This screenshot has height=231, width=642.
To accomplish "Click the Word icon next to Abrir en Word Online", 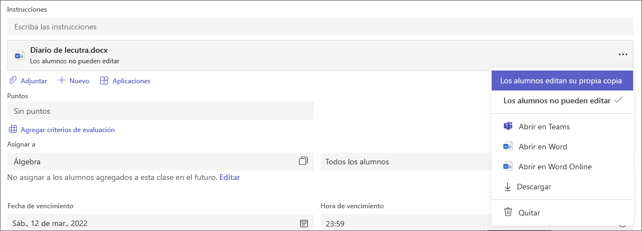I will (508, 166).
